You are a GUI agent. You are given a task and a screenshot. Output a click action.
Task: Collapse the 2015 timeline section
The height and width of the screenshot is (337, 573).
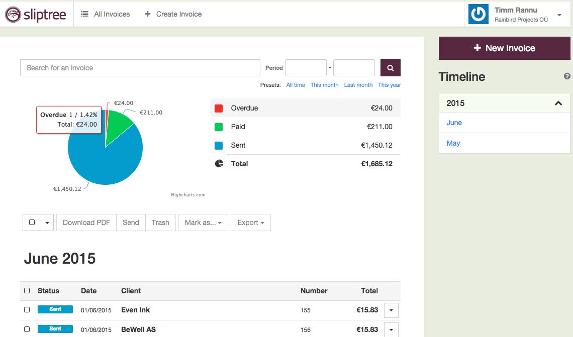558,103
